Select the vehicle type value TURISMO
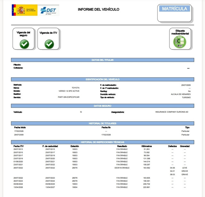 pos(186,98)
